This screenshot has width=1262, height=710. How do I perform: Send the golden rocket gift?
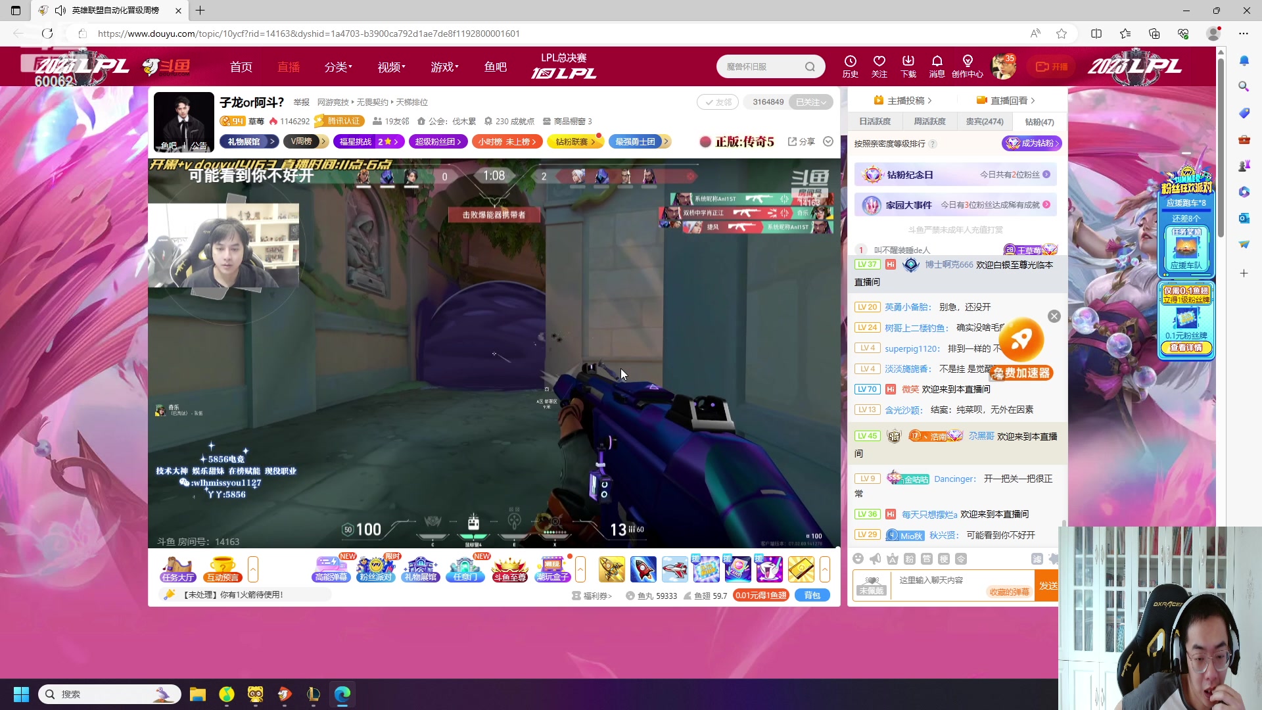click(612, 569)
